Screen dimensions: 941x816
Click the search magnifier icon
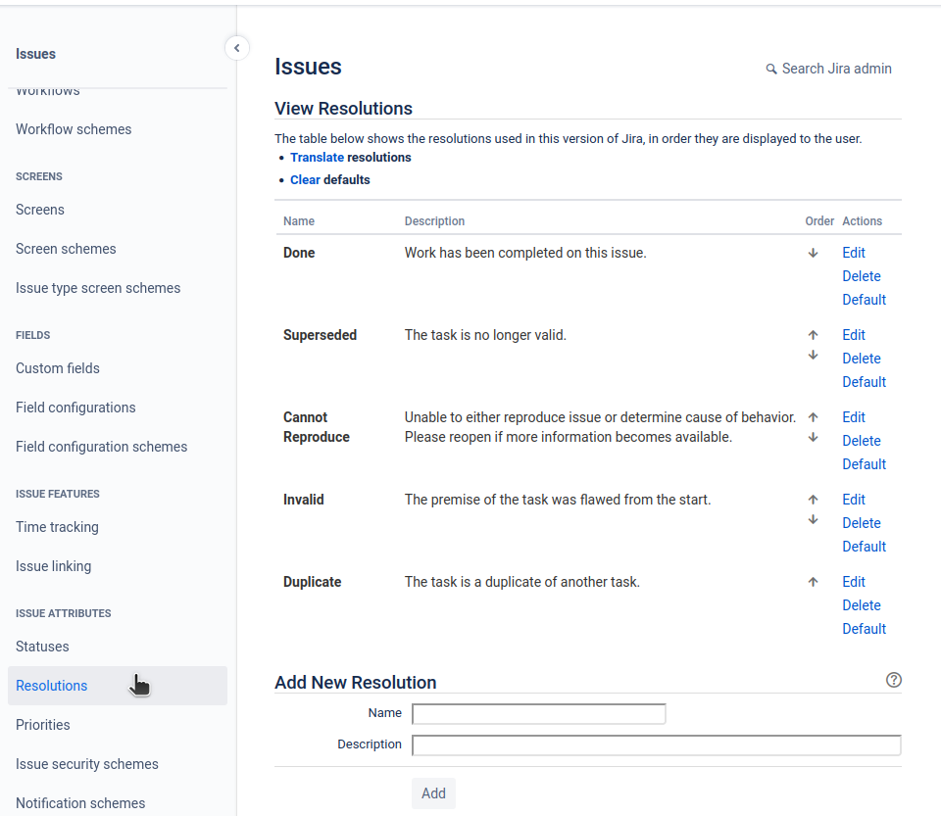771,69
